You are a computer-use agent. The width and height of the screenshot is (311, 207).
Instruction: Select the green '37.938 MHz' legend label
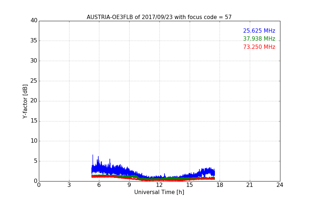[x=259, y=38]
